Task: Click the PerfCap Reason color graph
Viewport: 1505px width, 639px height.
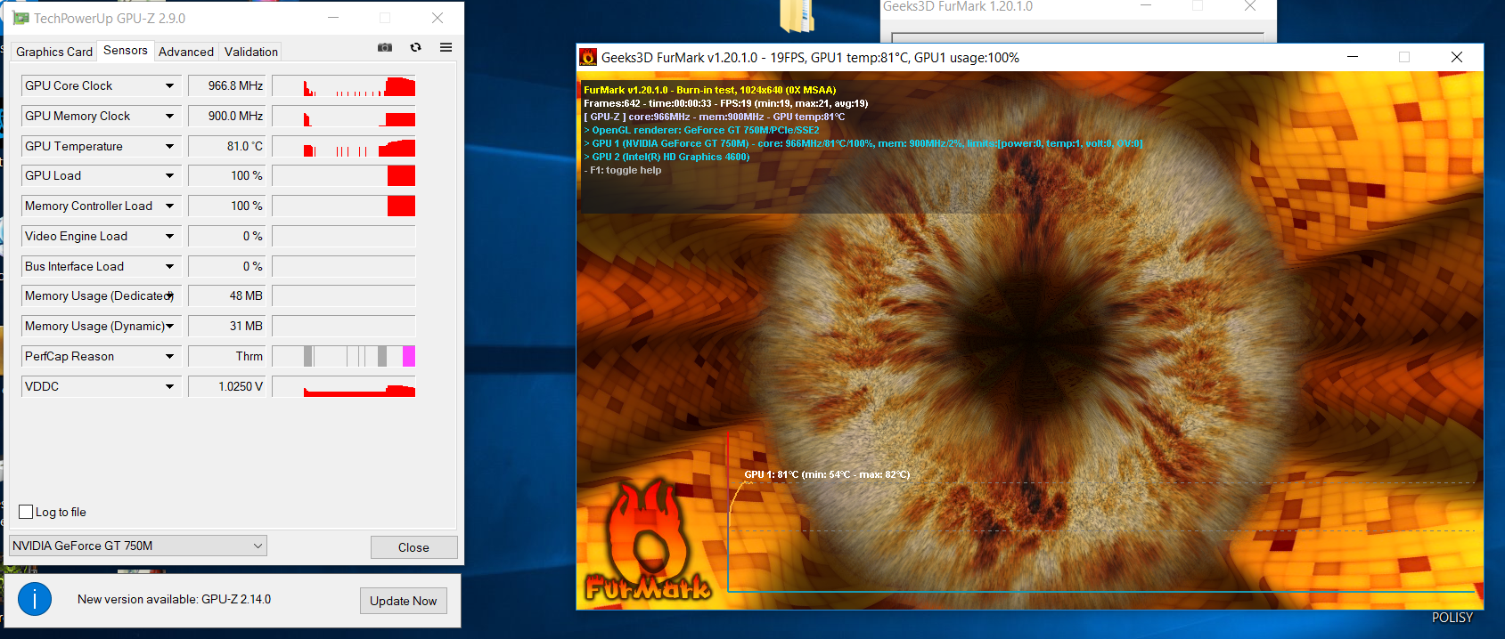Action: 344,356
